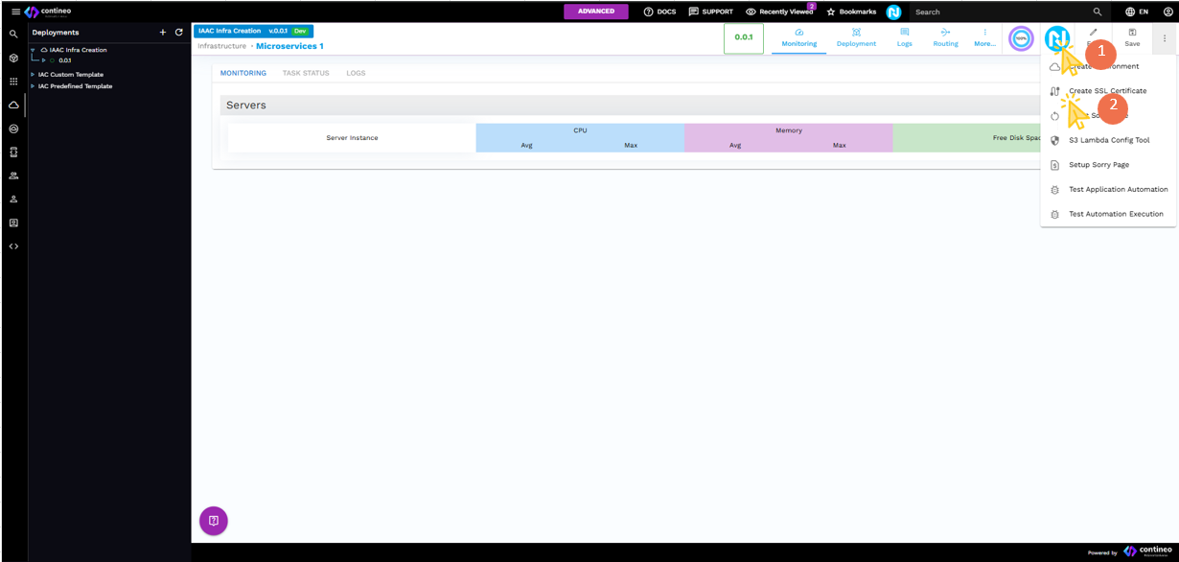
Task: Select Create SSL Certificate menu item
Action: [1107, 91]
